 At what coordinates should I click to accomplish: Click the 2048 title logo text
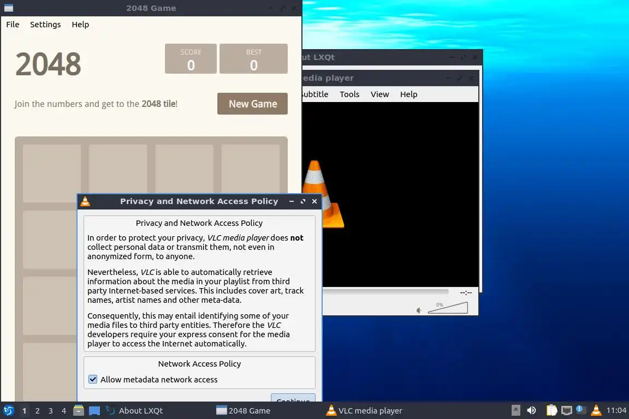click(48, 64)
